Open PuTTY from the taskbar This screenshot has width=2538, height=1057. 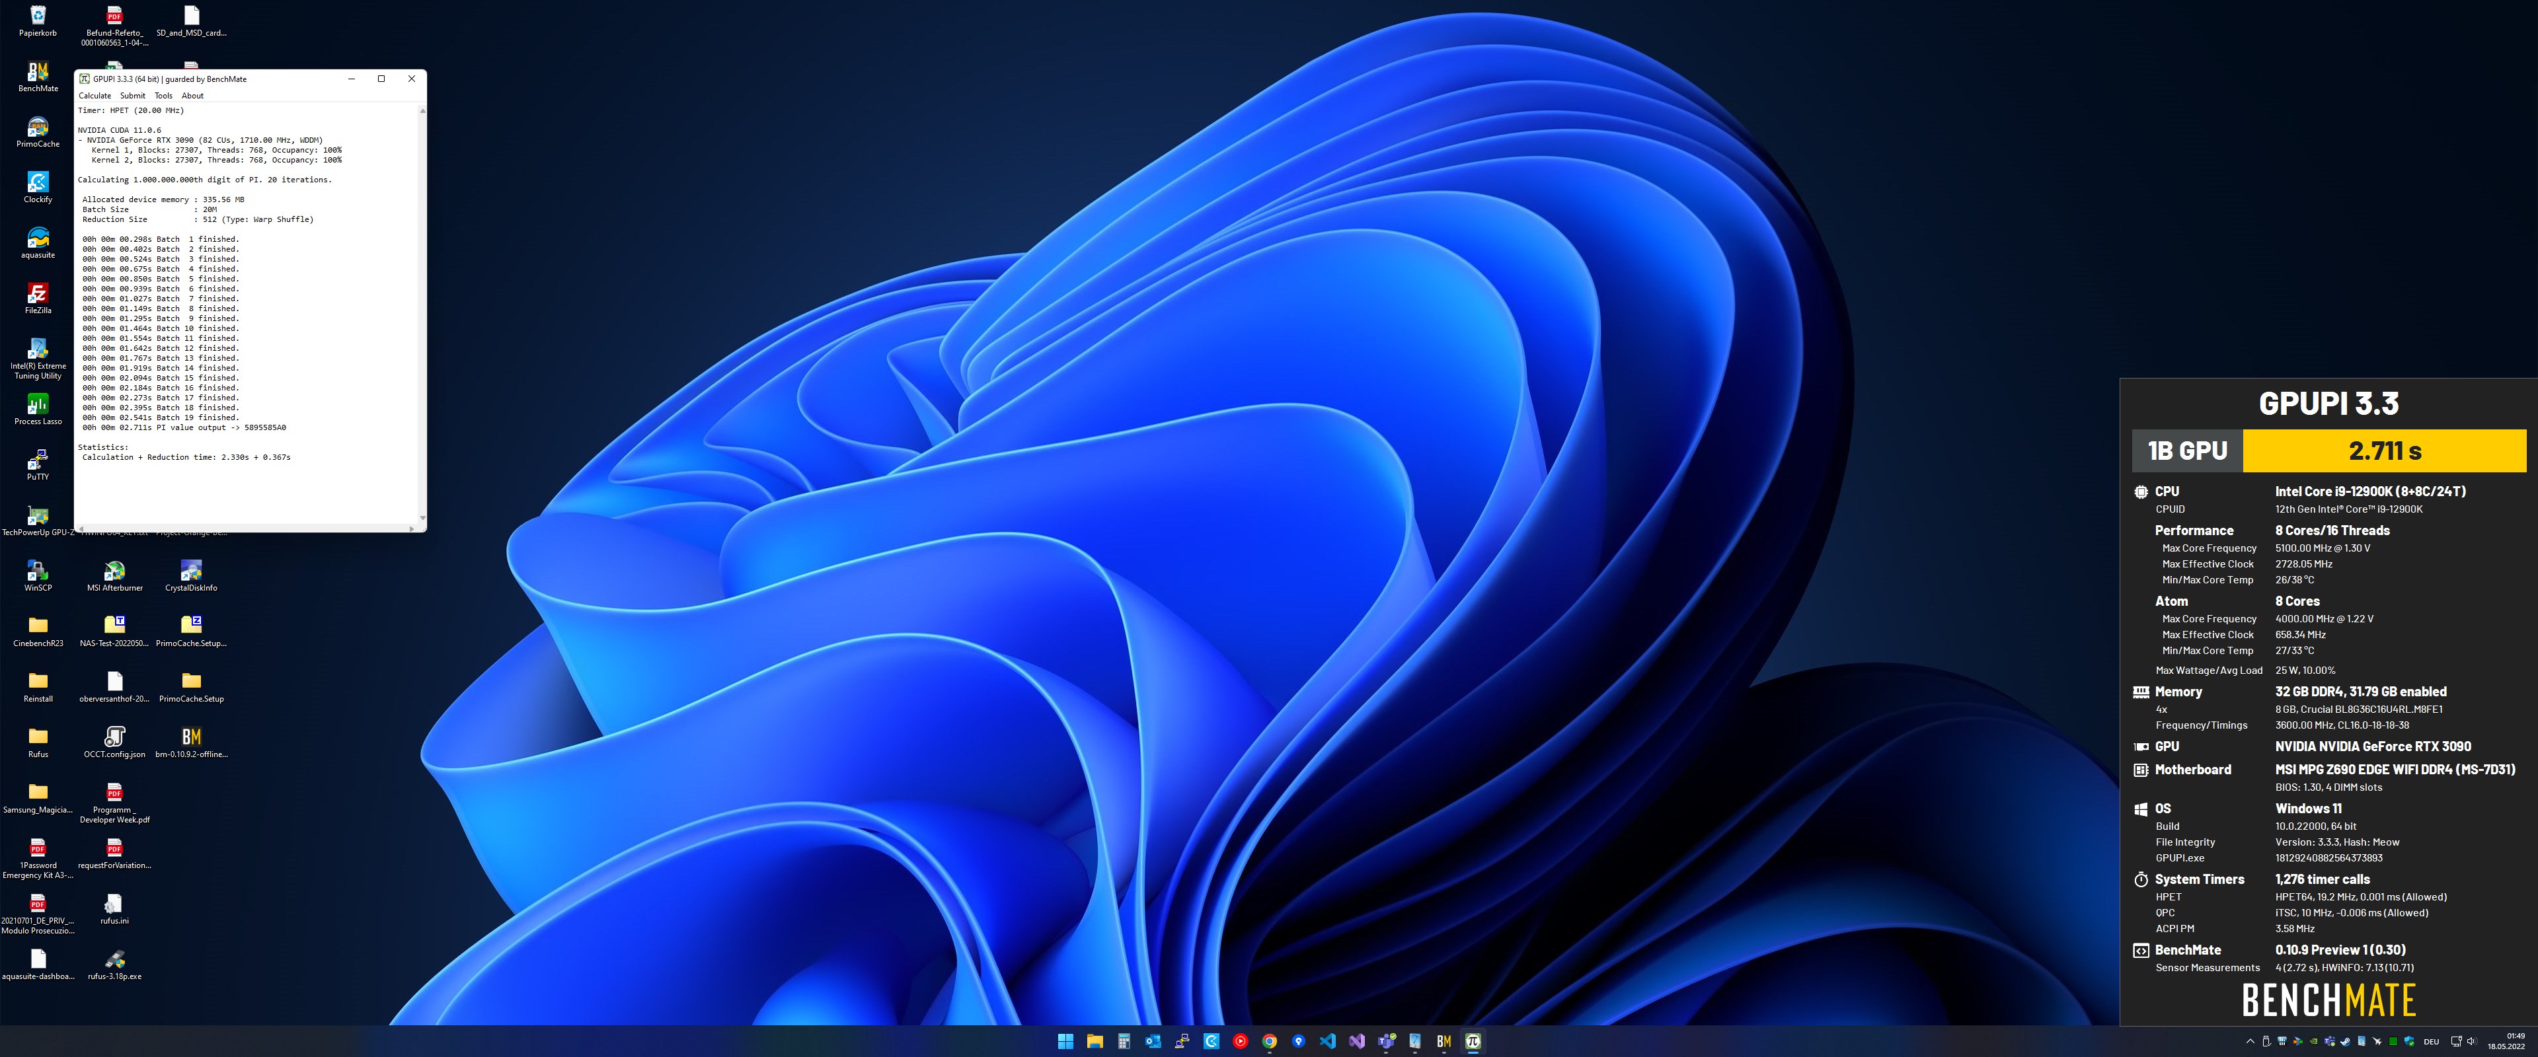click(1182, 1041)
